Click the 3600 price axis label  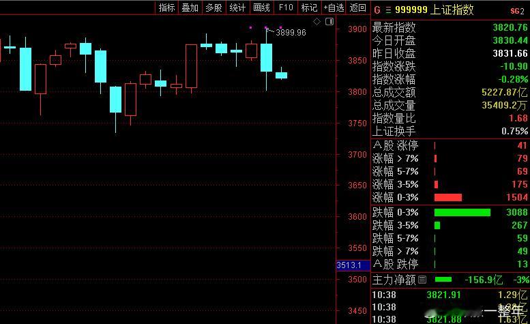(x=357, y=216)
